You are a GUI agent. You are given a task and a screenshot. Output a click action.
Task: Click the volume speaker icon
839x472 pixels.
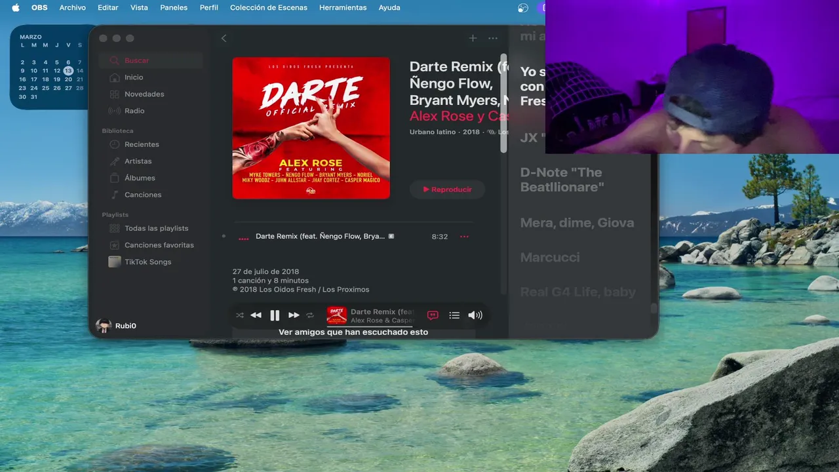(x=475, y=315)
